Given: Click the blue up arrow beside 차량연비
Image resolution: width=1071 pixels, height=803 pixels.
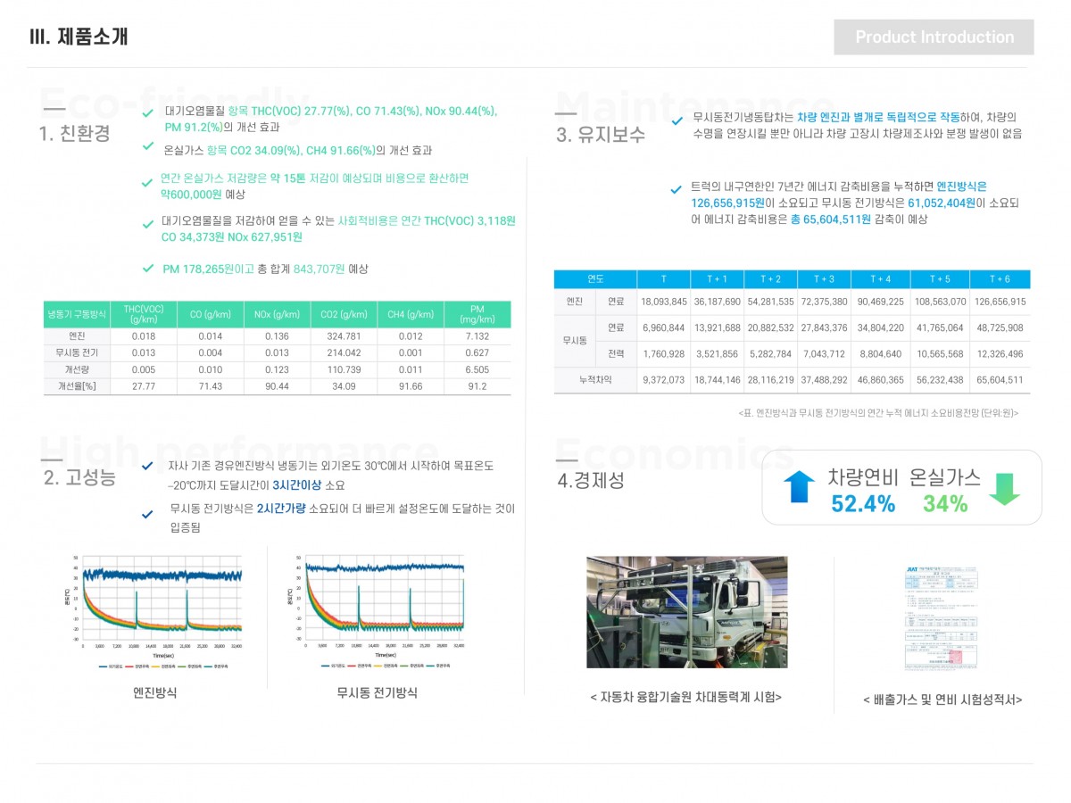Looking at the screenshot, I should coord(799,487).
